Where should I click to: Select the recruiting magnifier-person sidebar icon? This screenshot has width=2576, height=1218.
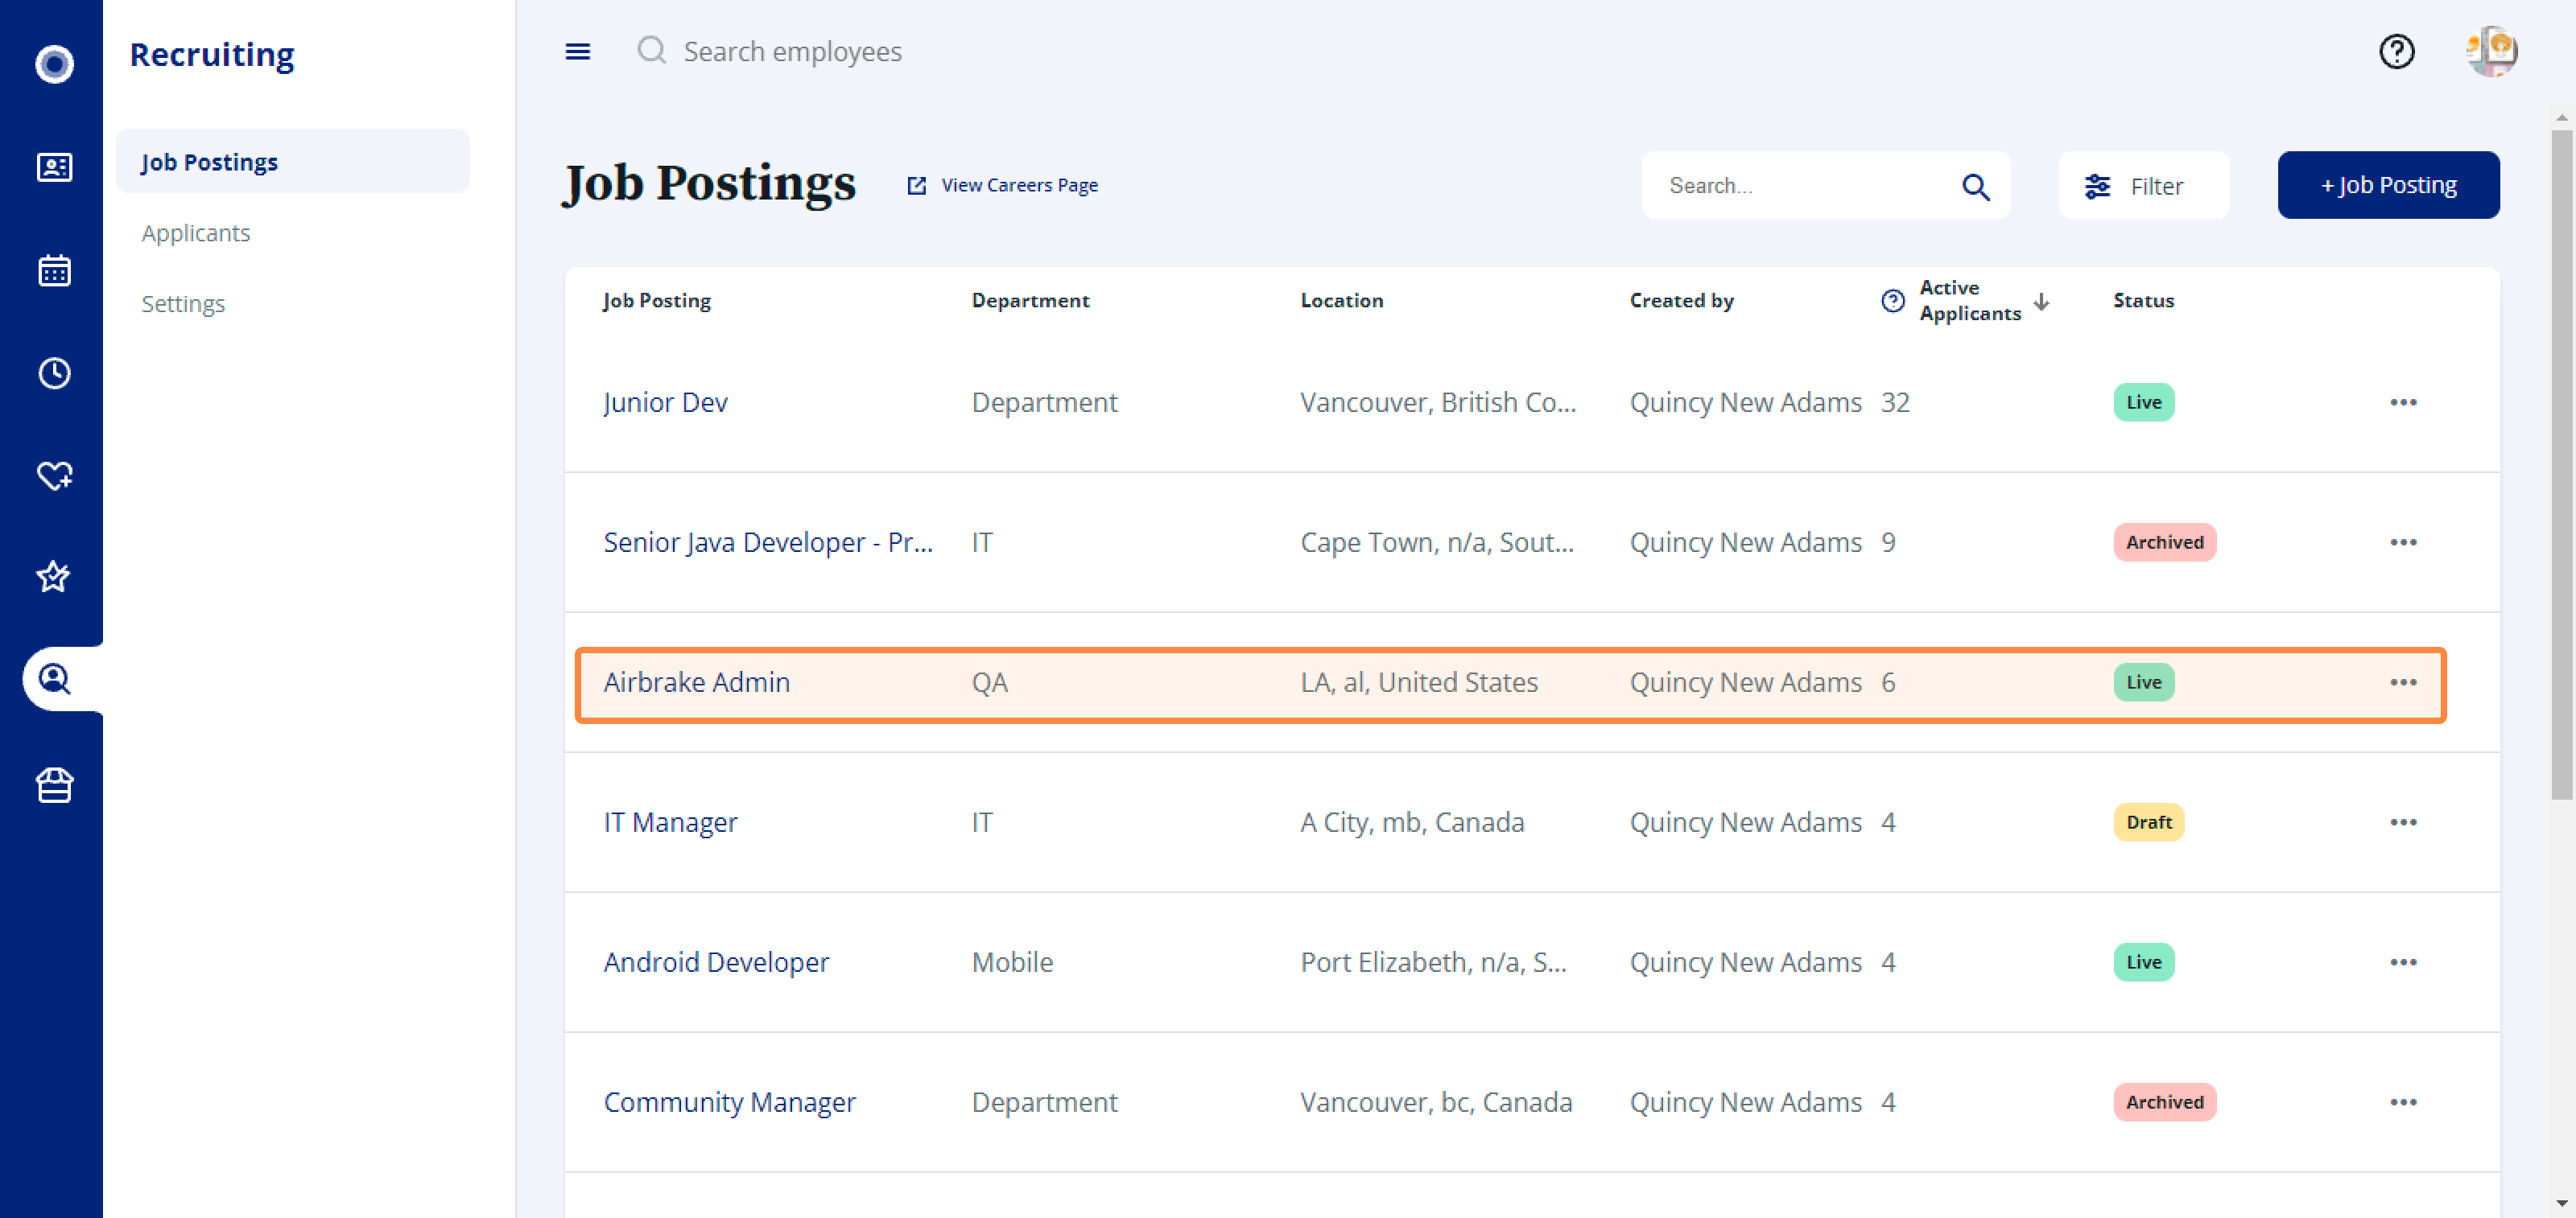pyautogui.click(x=54, y=680)
